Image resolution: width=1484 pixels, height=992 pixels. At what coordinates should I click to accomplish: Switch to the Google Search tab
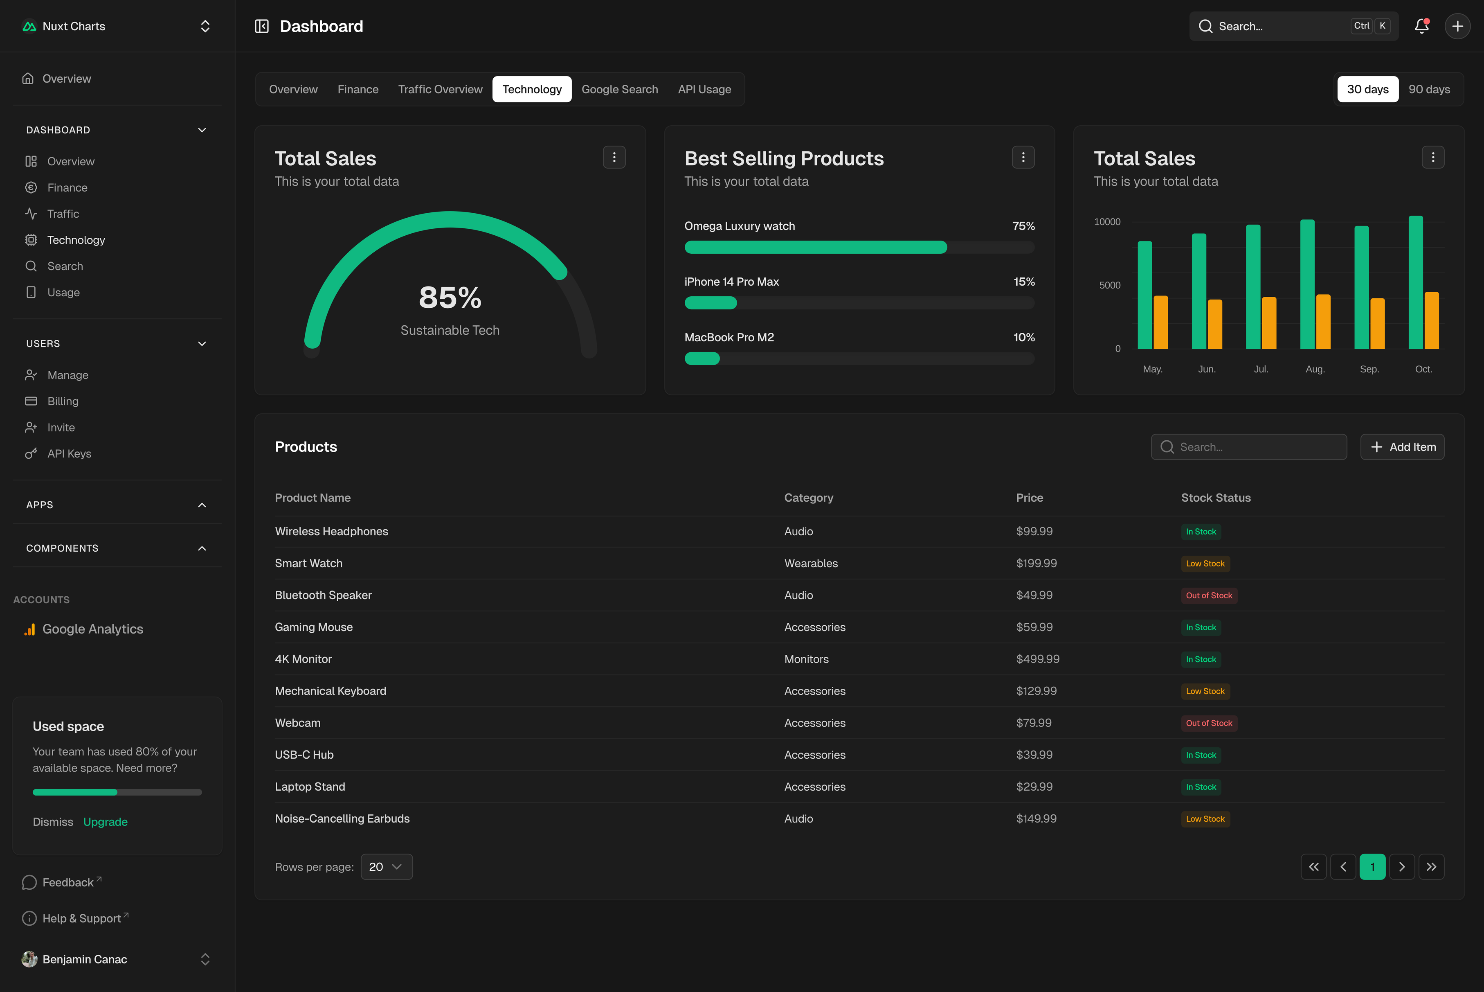point(620,89)
